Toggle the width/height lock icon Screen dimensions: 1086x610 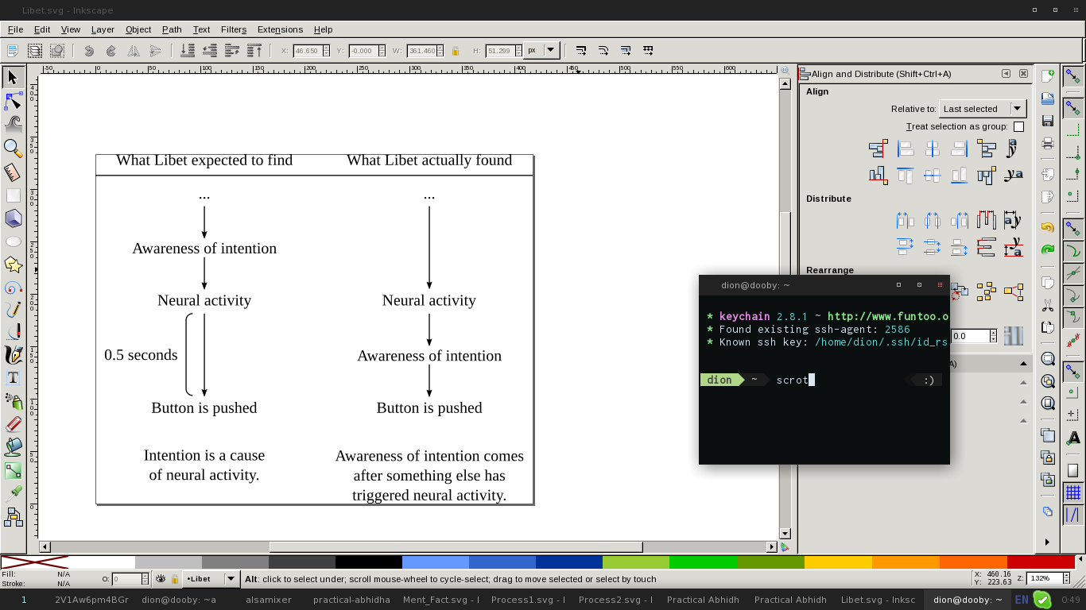click(x=456, y=51)
